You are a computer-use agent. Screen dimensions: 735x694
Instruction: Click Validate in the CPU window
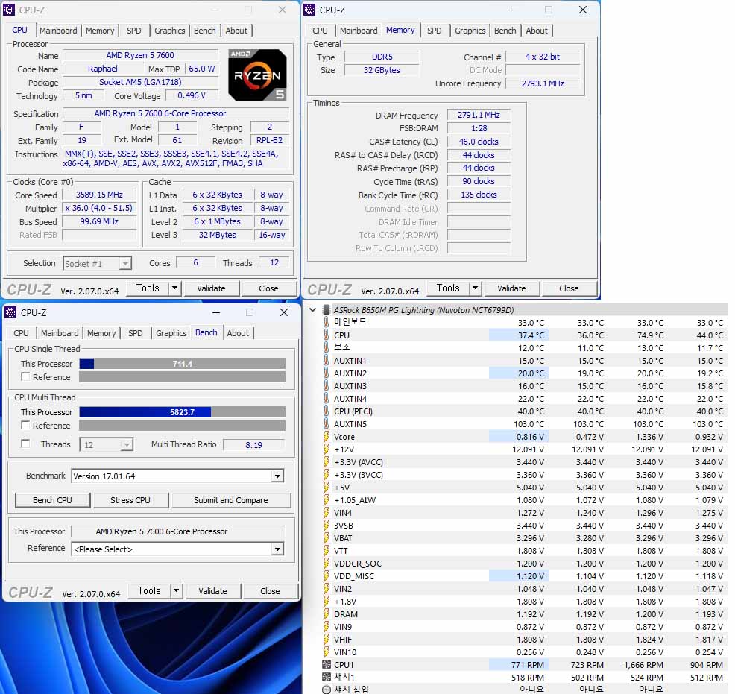[x=211, y=288]
